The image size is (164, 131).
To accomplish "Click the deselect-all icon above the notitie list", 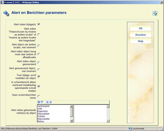I will (42, 102).
